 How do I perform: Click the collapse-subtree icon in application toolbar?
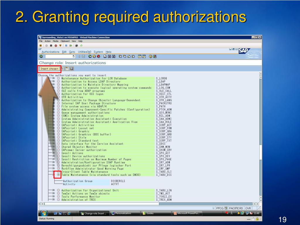[x=67, y=69]
